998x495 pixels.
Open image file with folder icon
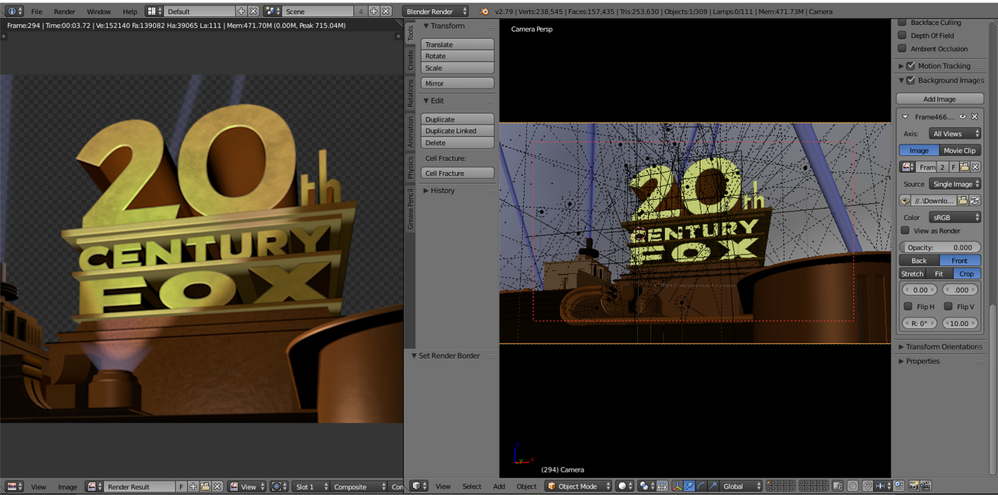205,486
